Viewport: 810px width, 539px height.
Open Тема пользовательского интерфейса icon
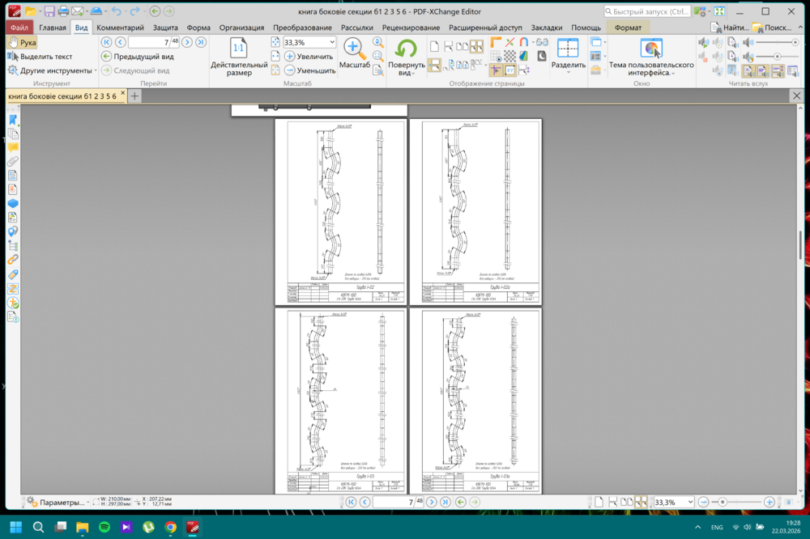click(651, 49)
